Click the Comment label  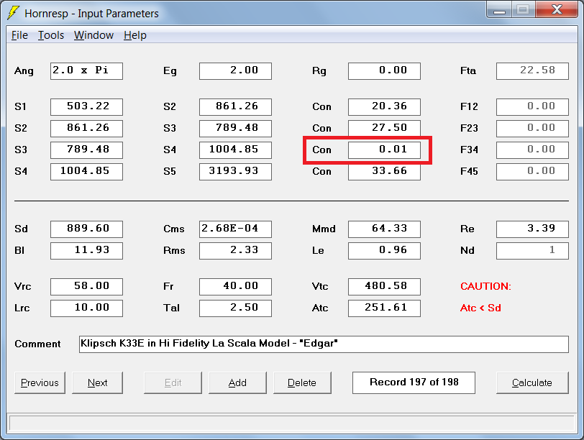37,344
